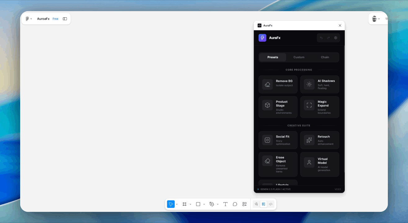This screenshot has height=223, width=408.
Task: Select the Comment tool
Action: point(235,204)
